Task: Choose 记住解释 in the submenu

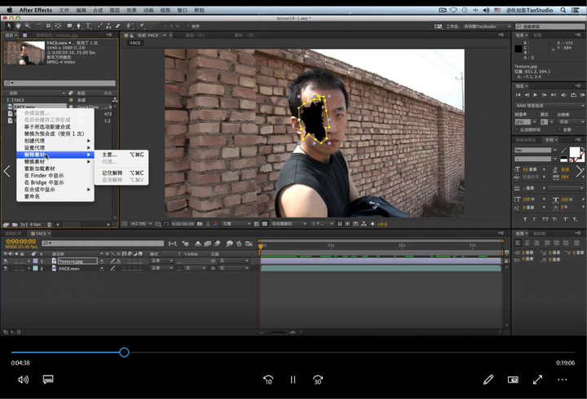Action: pyautogui.click(x=121, y=173)
